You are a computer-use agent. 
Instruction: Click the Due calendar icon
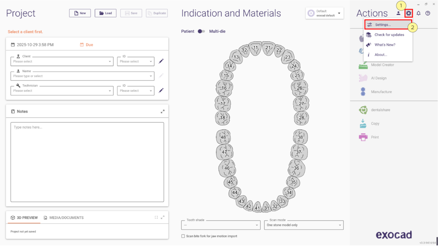82,45
